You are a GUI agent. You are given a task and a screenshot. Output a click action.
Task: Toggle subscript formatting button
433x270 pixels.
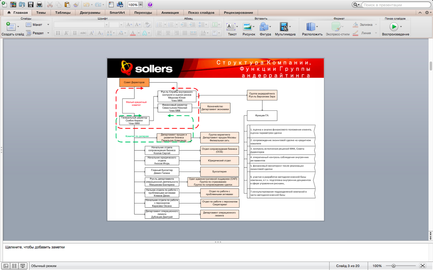[x=100, y=33]
